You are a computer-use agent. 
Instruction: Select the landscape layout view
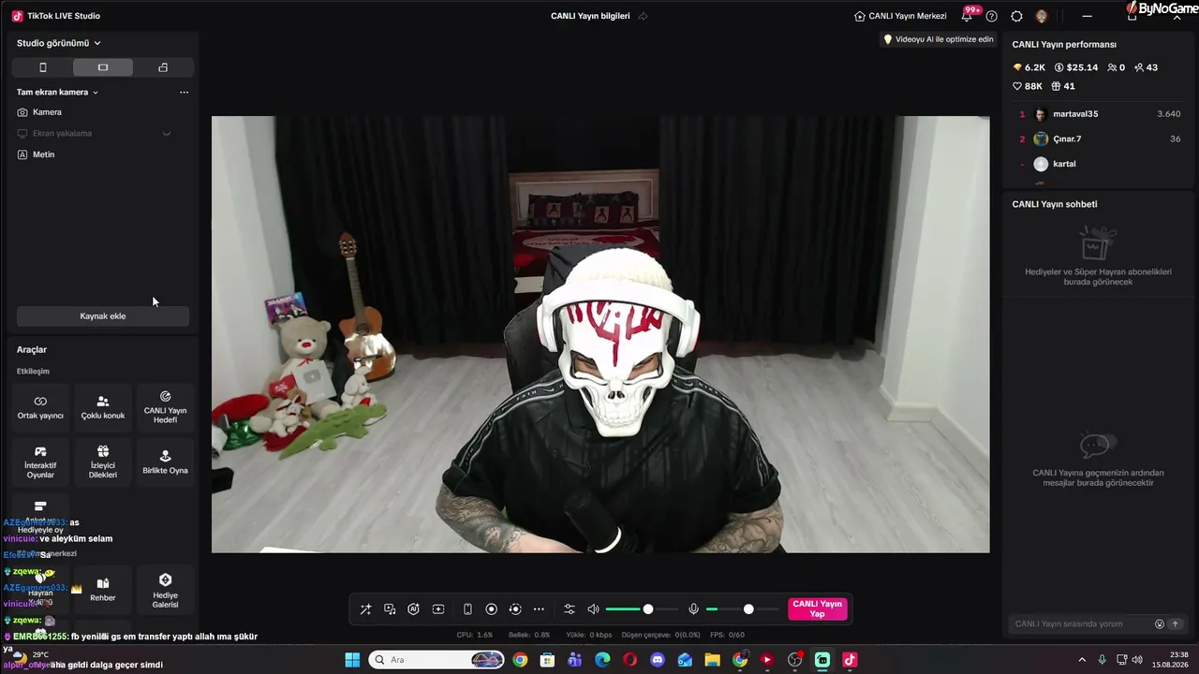coord(103,67)
